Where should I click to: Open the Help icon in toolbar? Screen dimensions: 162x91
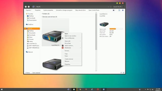[x=123, y=10]
